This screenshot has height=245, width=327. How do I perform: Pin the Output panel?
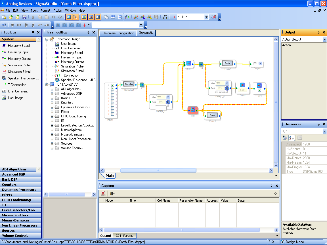(x=318, y=32)
